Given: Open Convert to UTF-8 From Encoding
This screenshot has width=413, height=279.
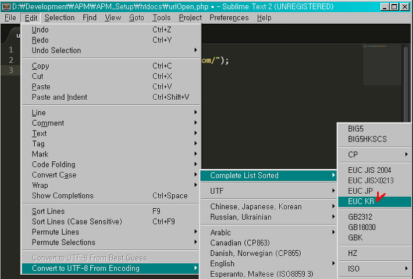Looking at the screenshot, I should click(x=111, y=268).
